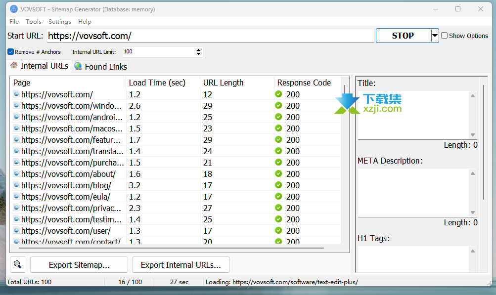Click scroll-up arrow of Title box
Image resolution: width=496 pixels, height=295 pixels.
473,96
